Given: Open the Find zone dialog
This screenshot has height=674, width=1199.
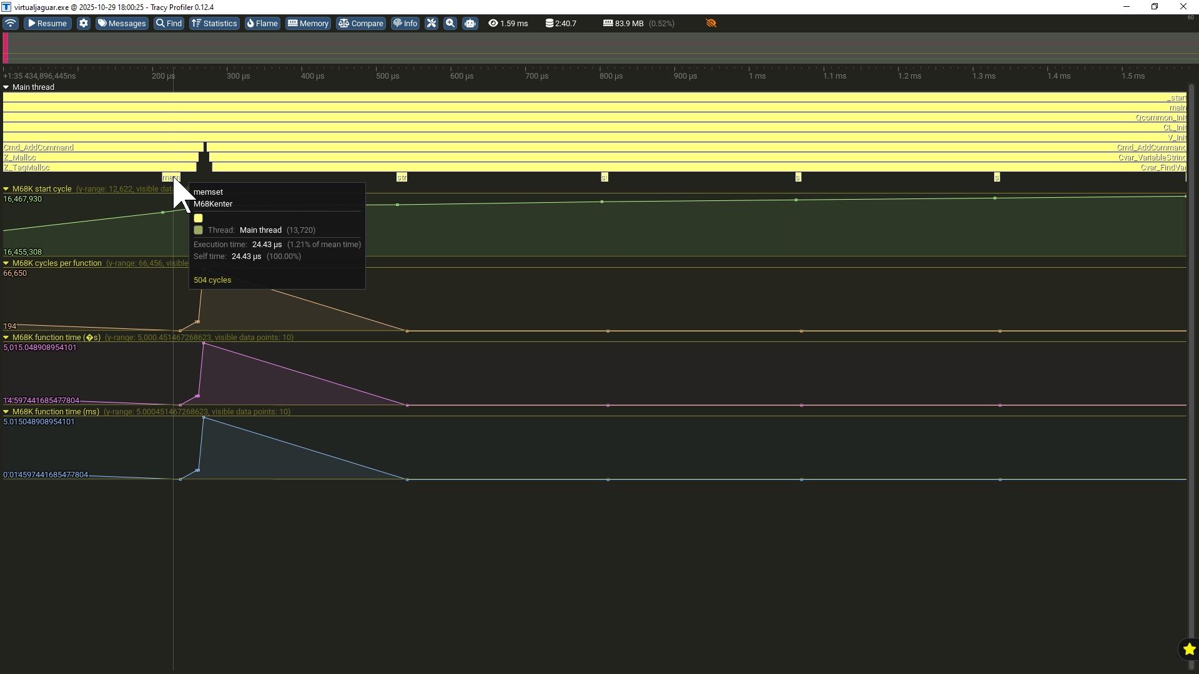Looking at the screenshot, I should tap(169, 23).
